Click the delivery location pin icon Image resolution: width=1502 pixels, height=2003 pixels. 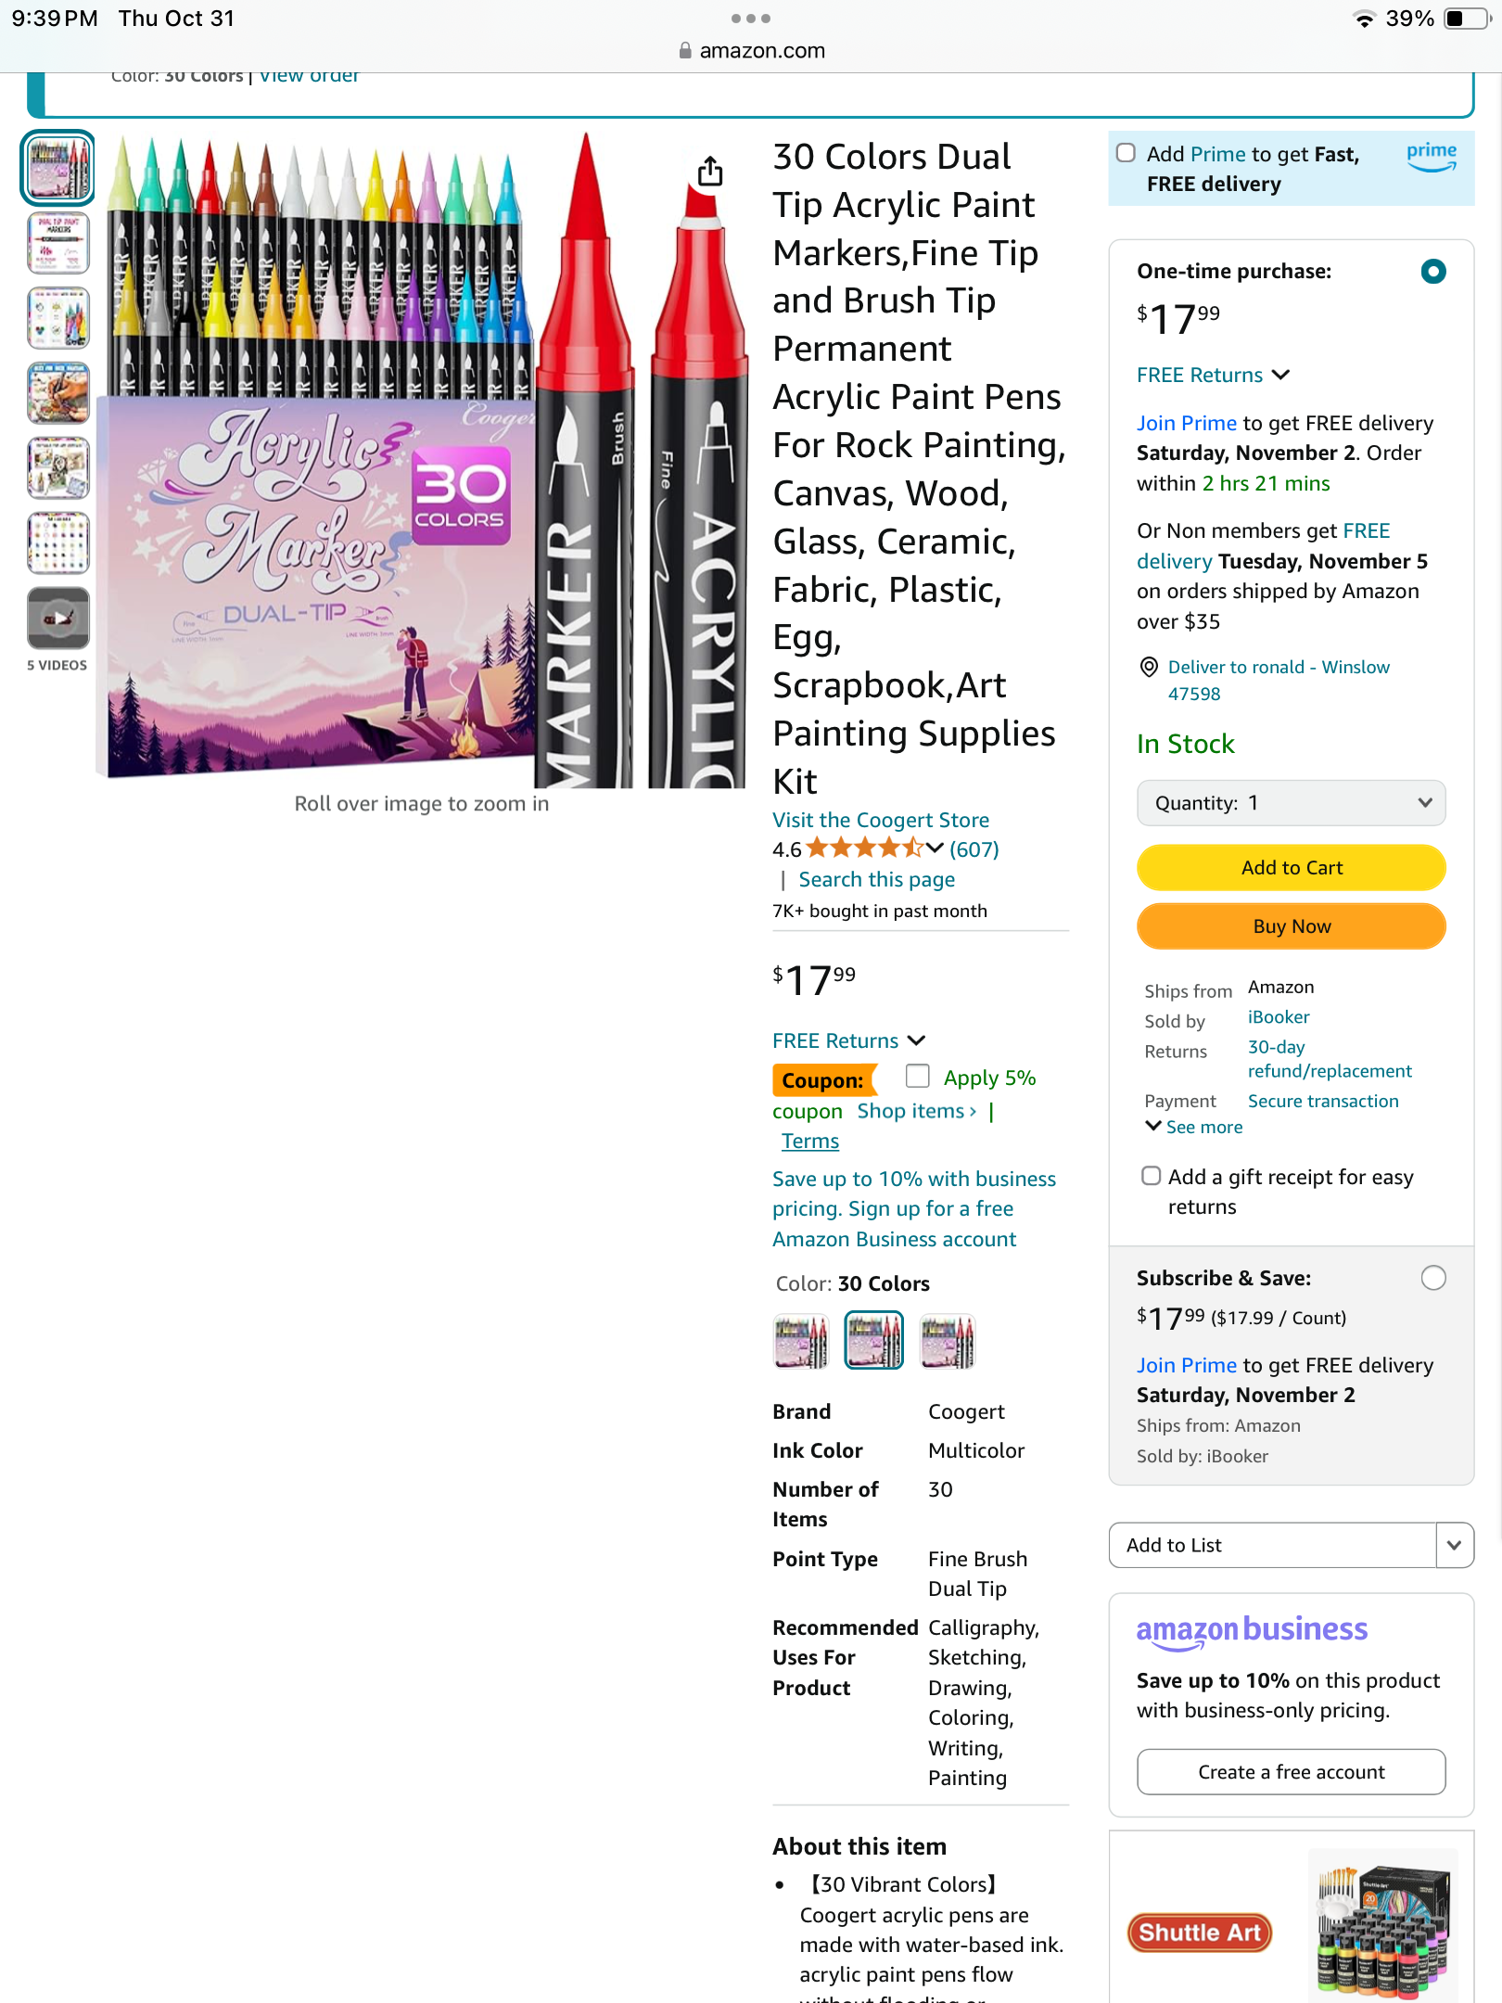click(x=1149, y=667)
